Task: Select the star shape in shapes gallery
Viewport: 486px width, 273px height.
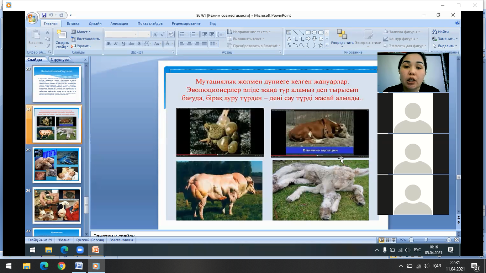Action: 321,45
